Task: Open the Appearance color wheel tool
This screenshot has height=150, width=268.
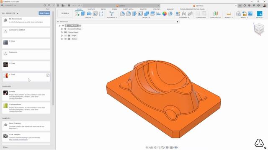Action: tap(165, 14)
